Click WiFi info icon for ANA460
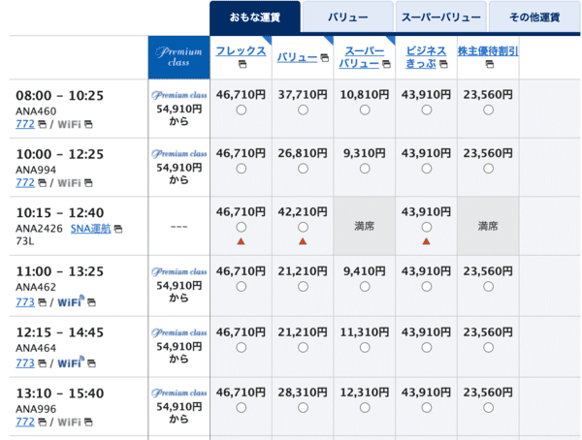582x440 pixels. 88,124
